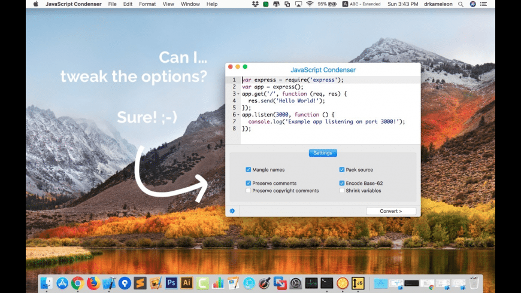
Task: Open the Edit menu
Action: 128,4
